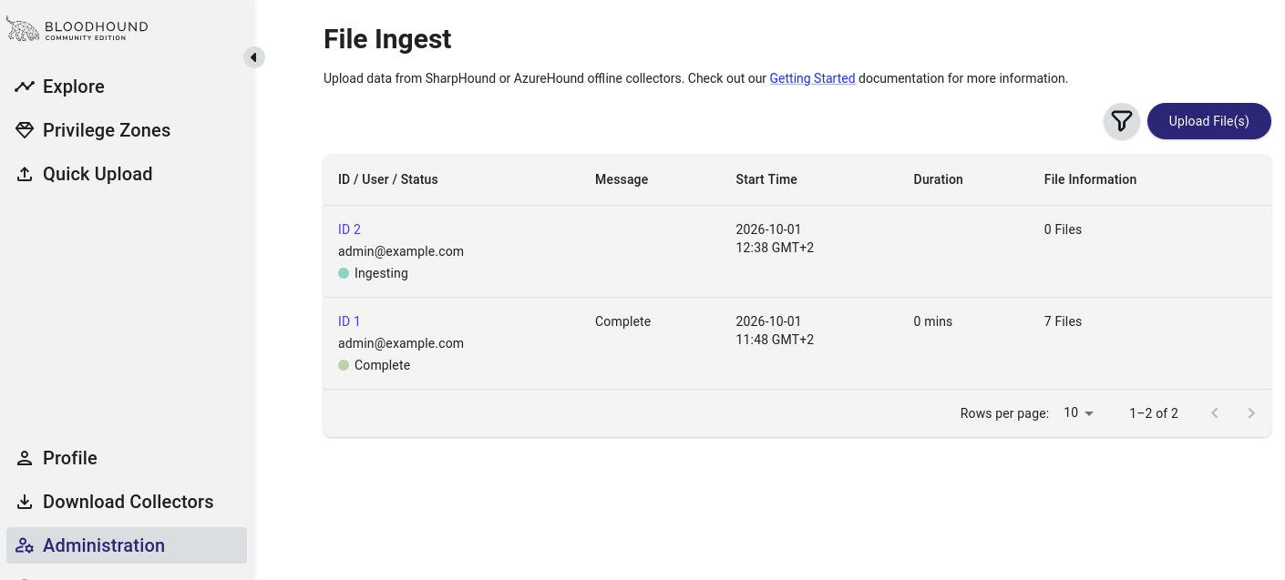This screenshot has height=580, width=1285.
Task: Go to the previous page of results
Action: tap(1215, 413)
